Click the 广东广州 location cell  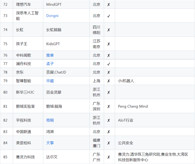(x=97, y=157)
